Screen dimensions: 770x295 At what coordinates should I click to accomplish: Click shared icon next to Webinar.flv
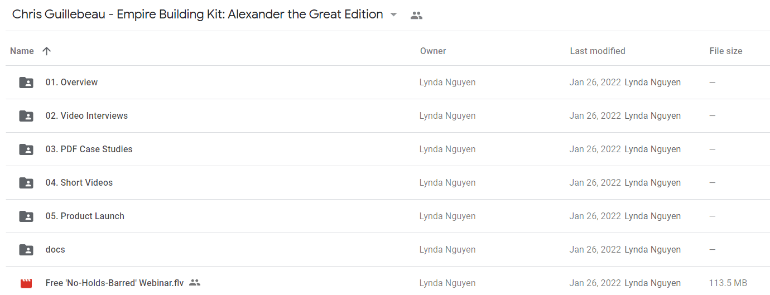pos(195,283)
